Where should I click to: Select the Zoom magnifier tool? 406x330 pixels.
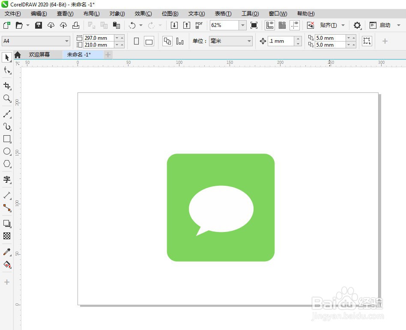click(7, 98)
